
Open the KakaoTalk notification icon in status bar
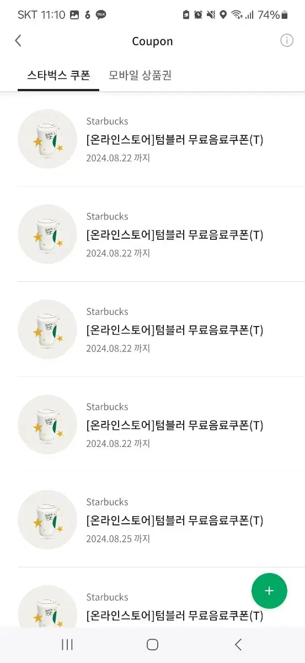[x=101, y=15]
